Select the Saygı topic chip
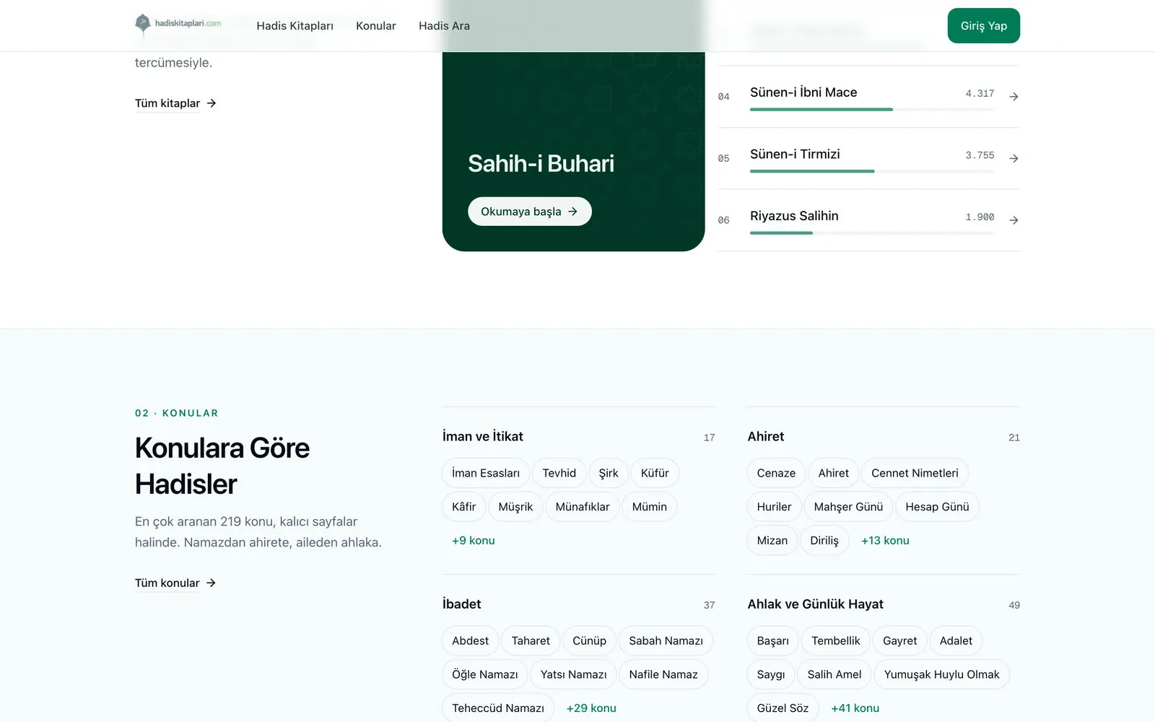Viewport: 1155px width, 722px height. (x=771, y=674)
